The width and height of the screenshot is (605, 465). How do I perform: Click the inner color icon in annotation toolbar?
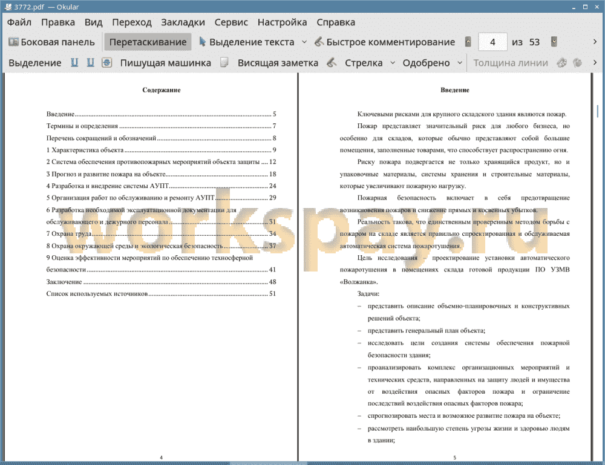point(578,62)
